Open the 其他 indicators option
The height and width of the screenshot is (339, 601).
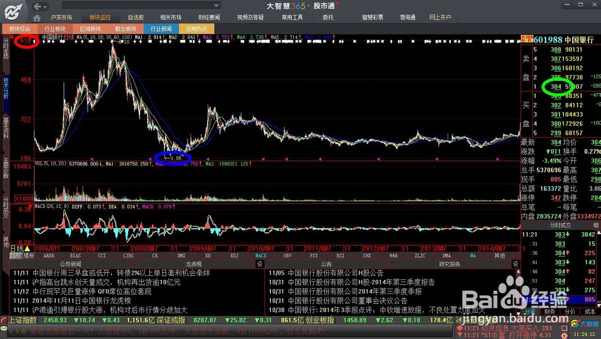pyautogui.click(x=499, y=255)
